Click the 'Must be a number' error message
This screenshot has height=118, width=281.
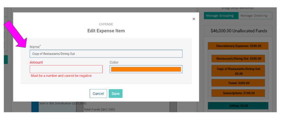61,76
